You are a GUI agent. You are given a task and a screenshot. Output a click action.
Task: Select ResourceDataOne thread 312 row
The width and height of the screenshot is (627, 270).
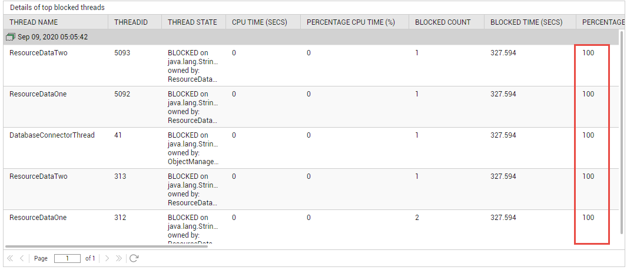click(x=311, y=226)
